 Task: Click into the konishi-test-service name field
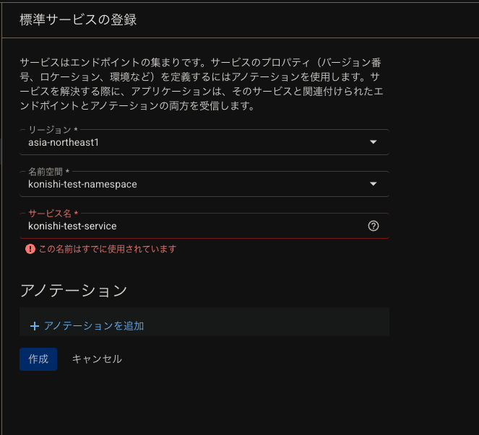(188, 226)
